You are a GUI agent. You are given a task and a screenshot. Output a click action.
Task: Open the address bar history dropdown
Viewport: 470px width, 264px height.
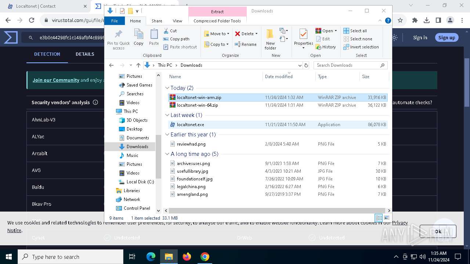pyautogui.click(x=300, y=65)
